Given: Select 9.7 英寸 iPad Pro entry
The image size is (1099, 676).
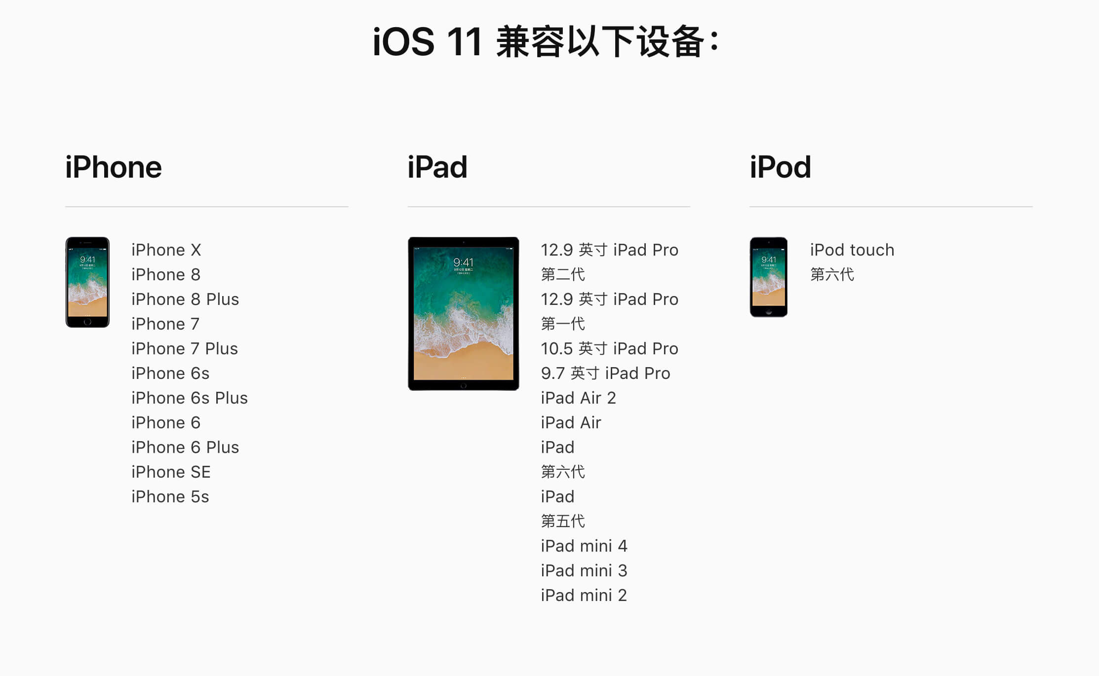Looking at the screenshot, I should pyautogui.click(x=606, y=373).
